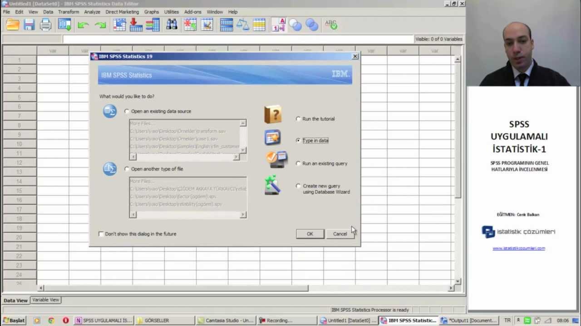Open the www.istatistikcozumleri.com link
The image size is (581, 326).
pyautogui.click(x=519, y=248)
